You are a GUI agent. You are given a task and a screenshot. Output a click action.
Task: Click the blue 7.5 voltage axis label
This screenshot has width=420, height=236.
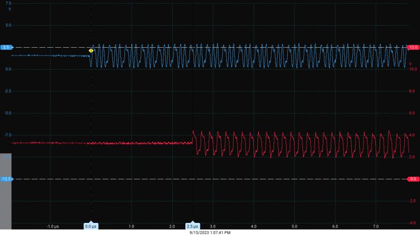(8, 3)
